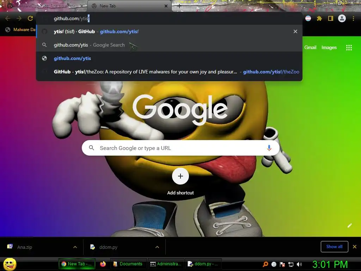This screenshot has height=271, width=361.
Task: Close the MalwareDatabase Ana.zip tab
Action: pos(82,6)
